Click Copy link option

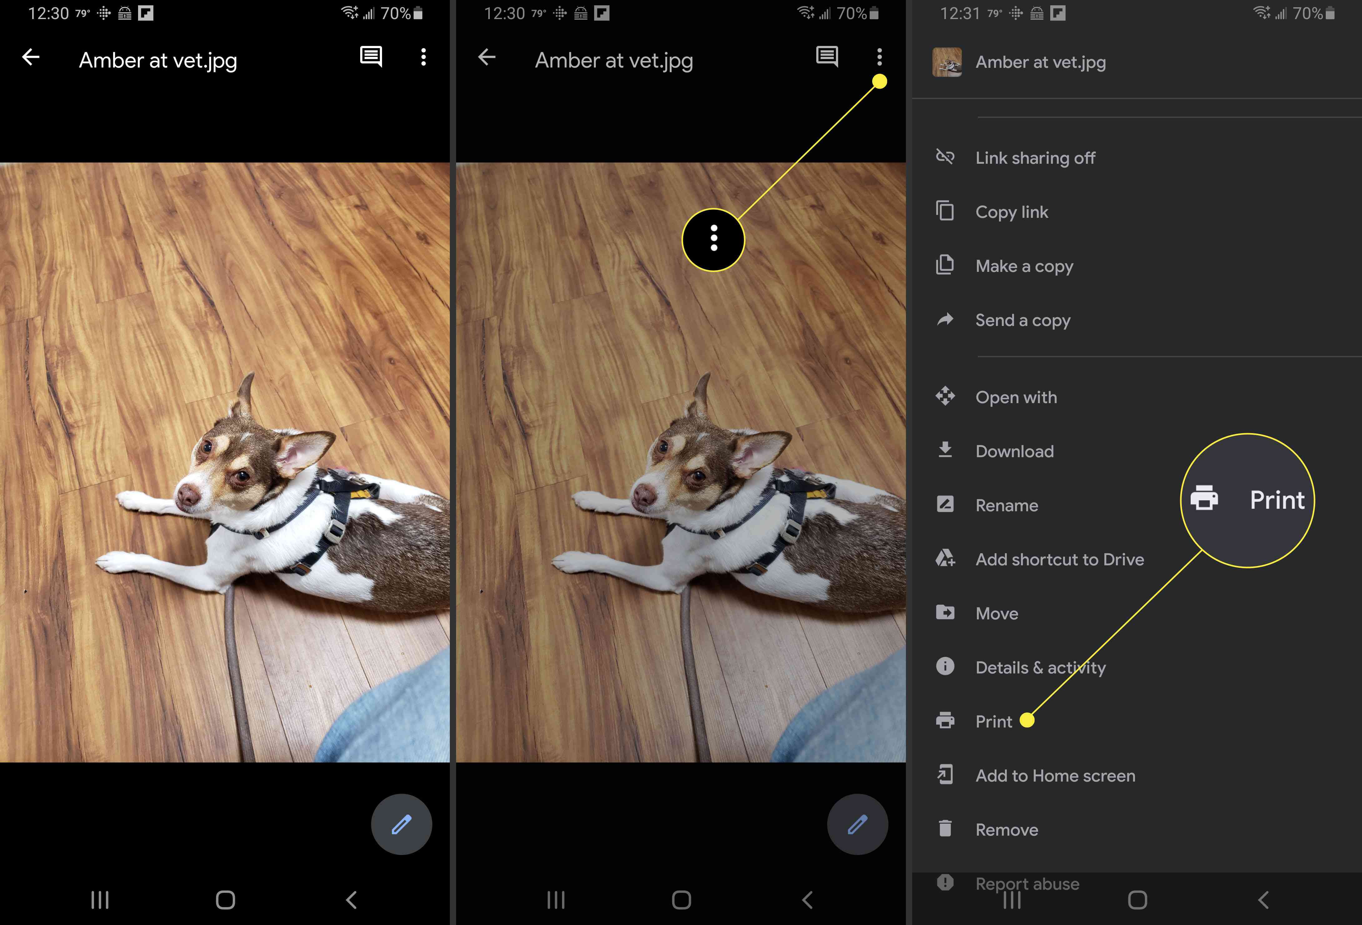[x=1012, y=212]
